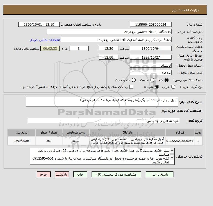Click delivery province field لرستان
Image resolution: width=213 pixels, height=206 pixels.
pos(151,66)
